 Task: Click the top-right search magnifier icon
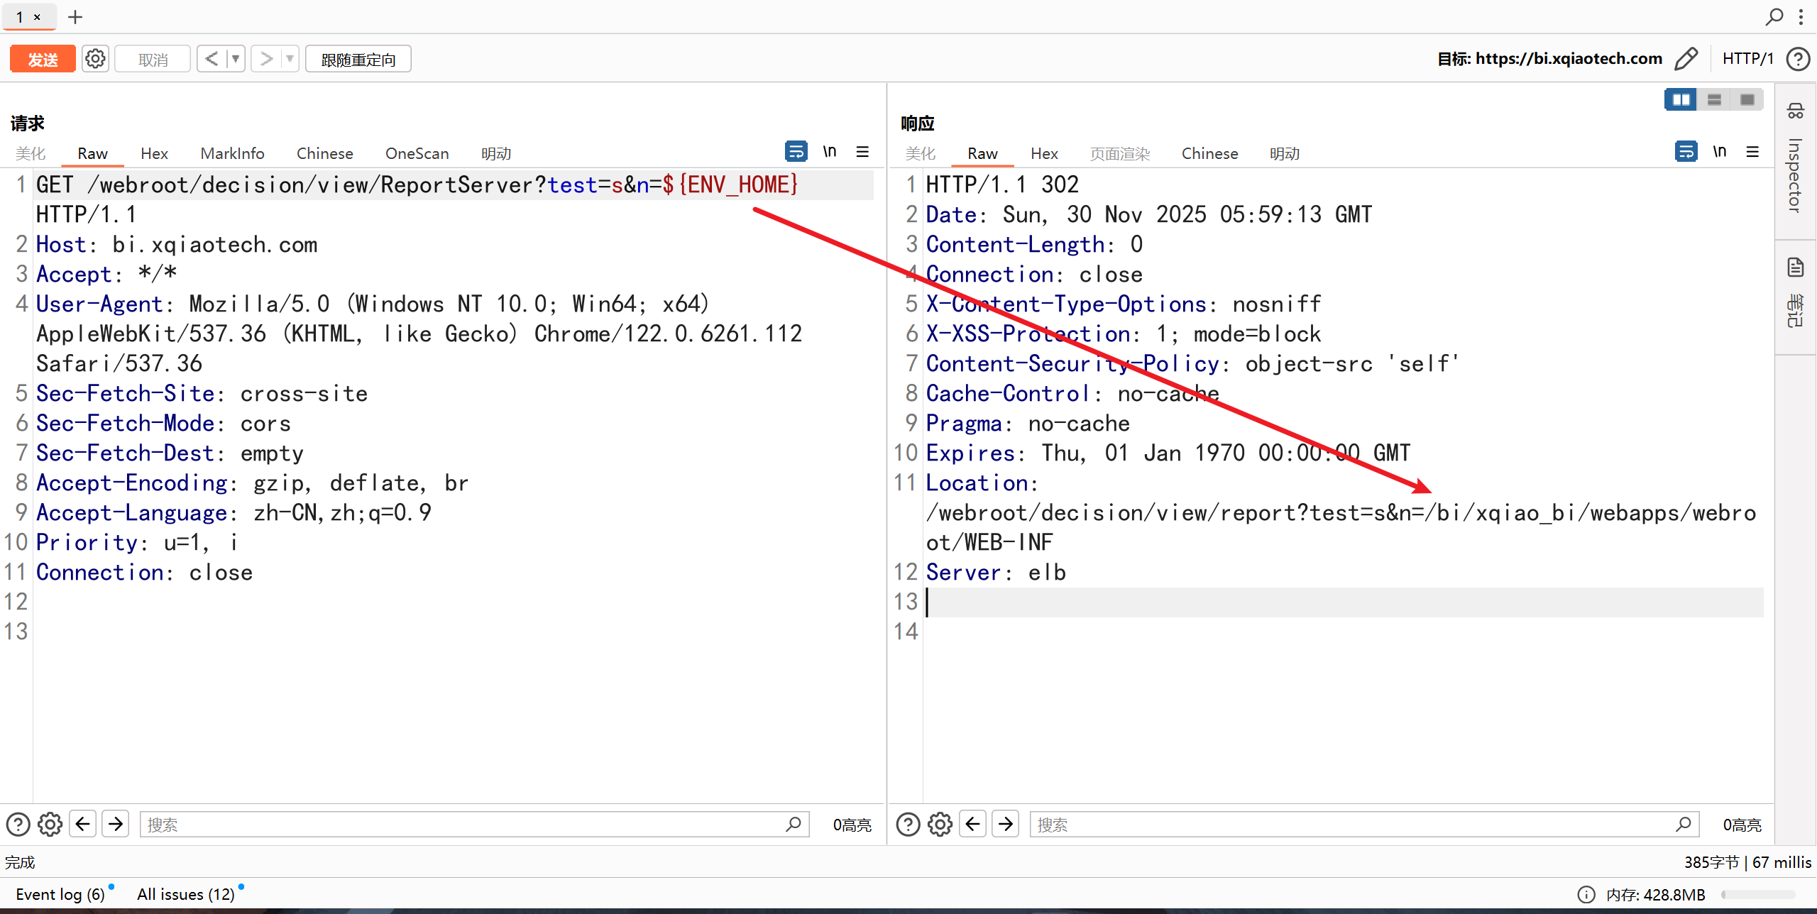click(1774, 17)
